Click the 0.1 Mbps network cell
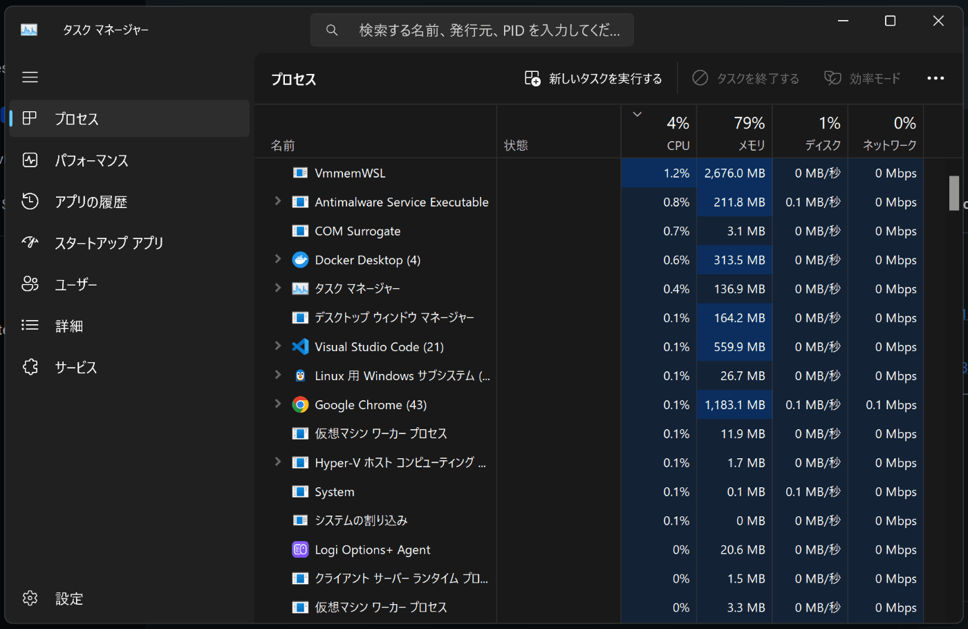The width and height of the screenshot is (968, 629). click(886, 405)
